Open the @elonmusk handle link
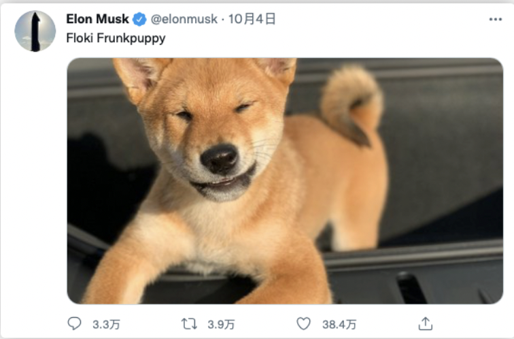The image size is (514, 339). click(x=184, y=19)
